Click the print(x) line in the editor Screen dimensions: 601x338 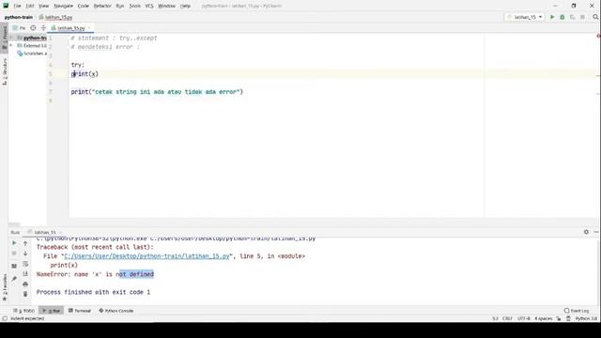tap(85, 74)
